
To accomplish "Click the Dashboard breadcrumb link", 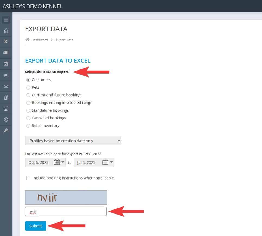I will (x=39, y=40).
